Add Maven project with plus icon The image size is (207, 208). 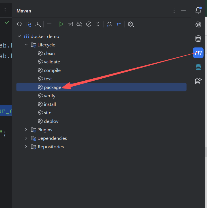(x=49, y=24)
